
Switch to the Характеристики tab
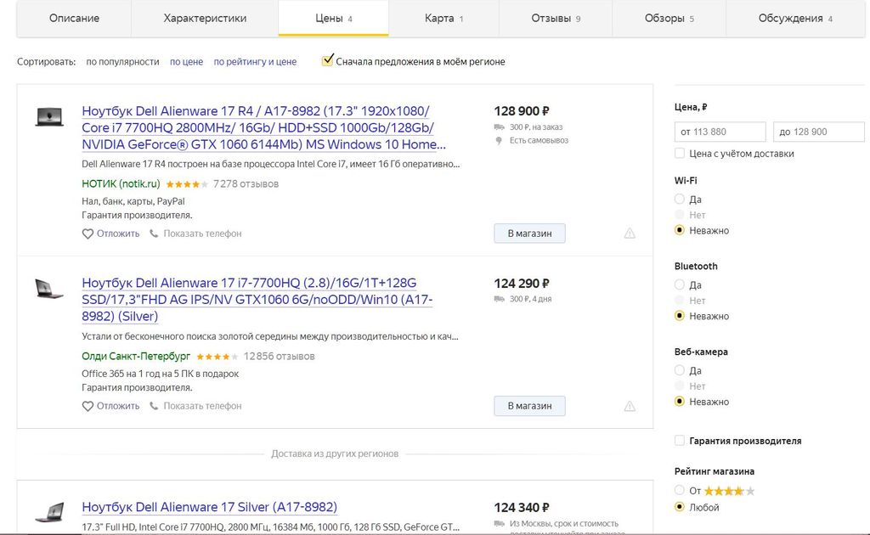pos(205,19)
